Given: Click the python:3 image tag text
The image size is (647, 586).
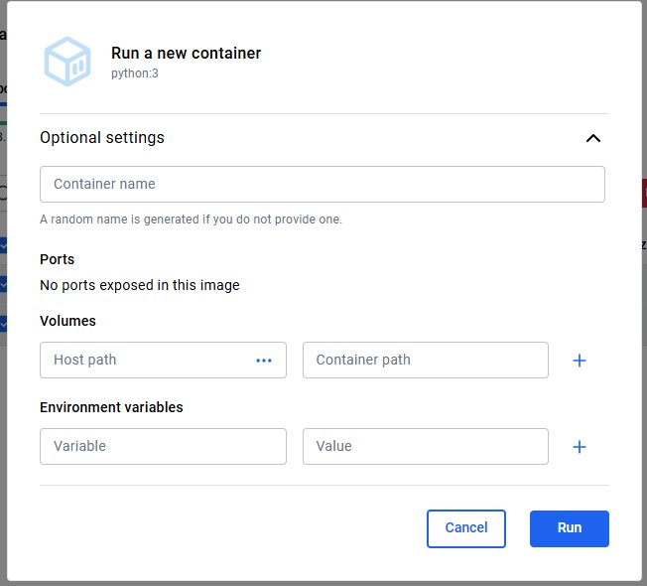Looking at the screenshot, I should coord(135,73).
